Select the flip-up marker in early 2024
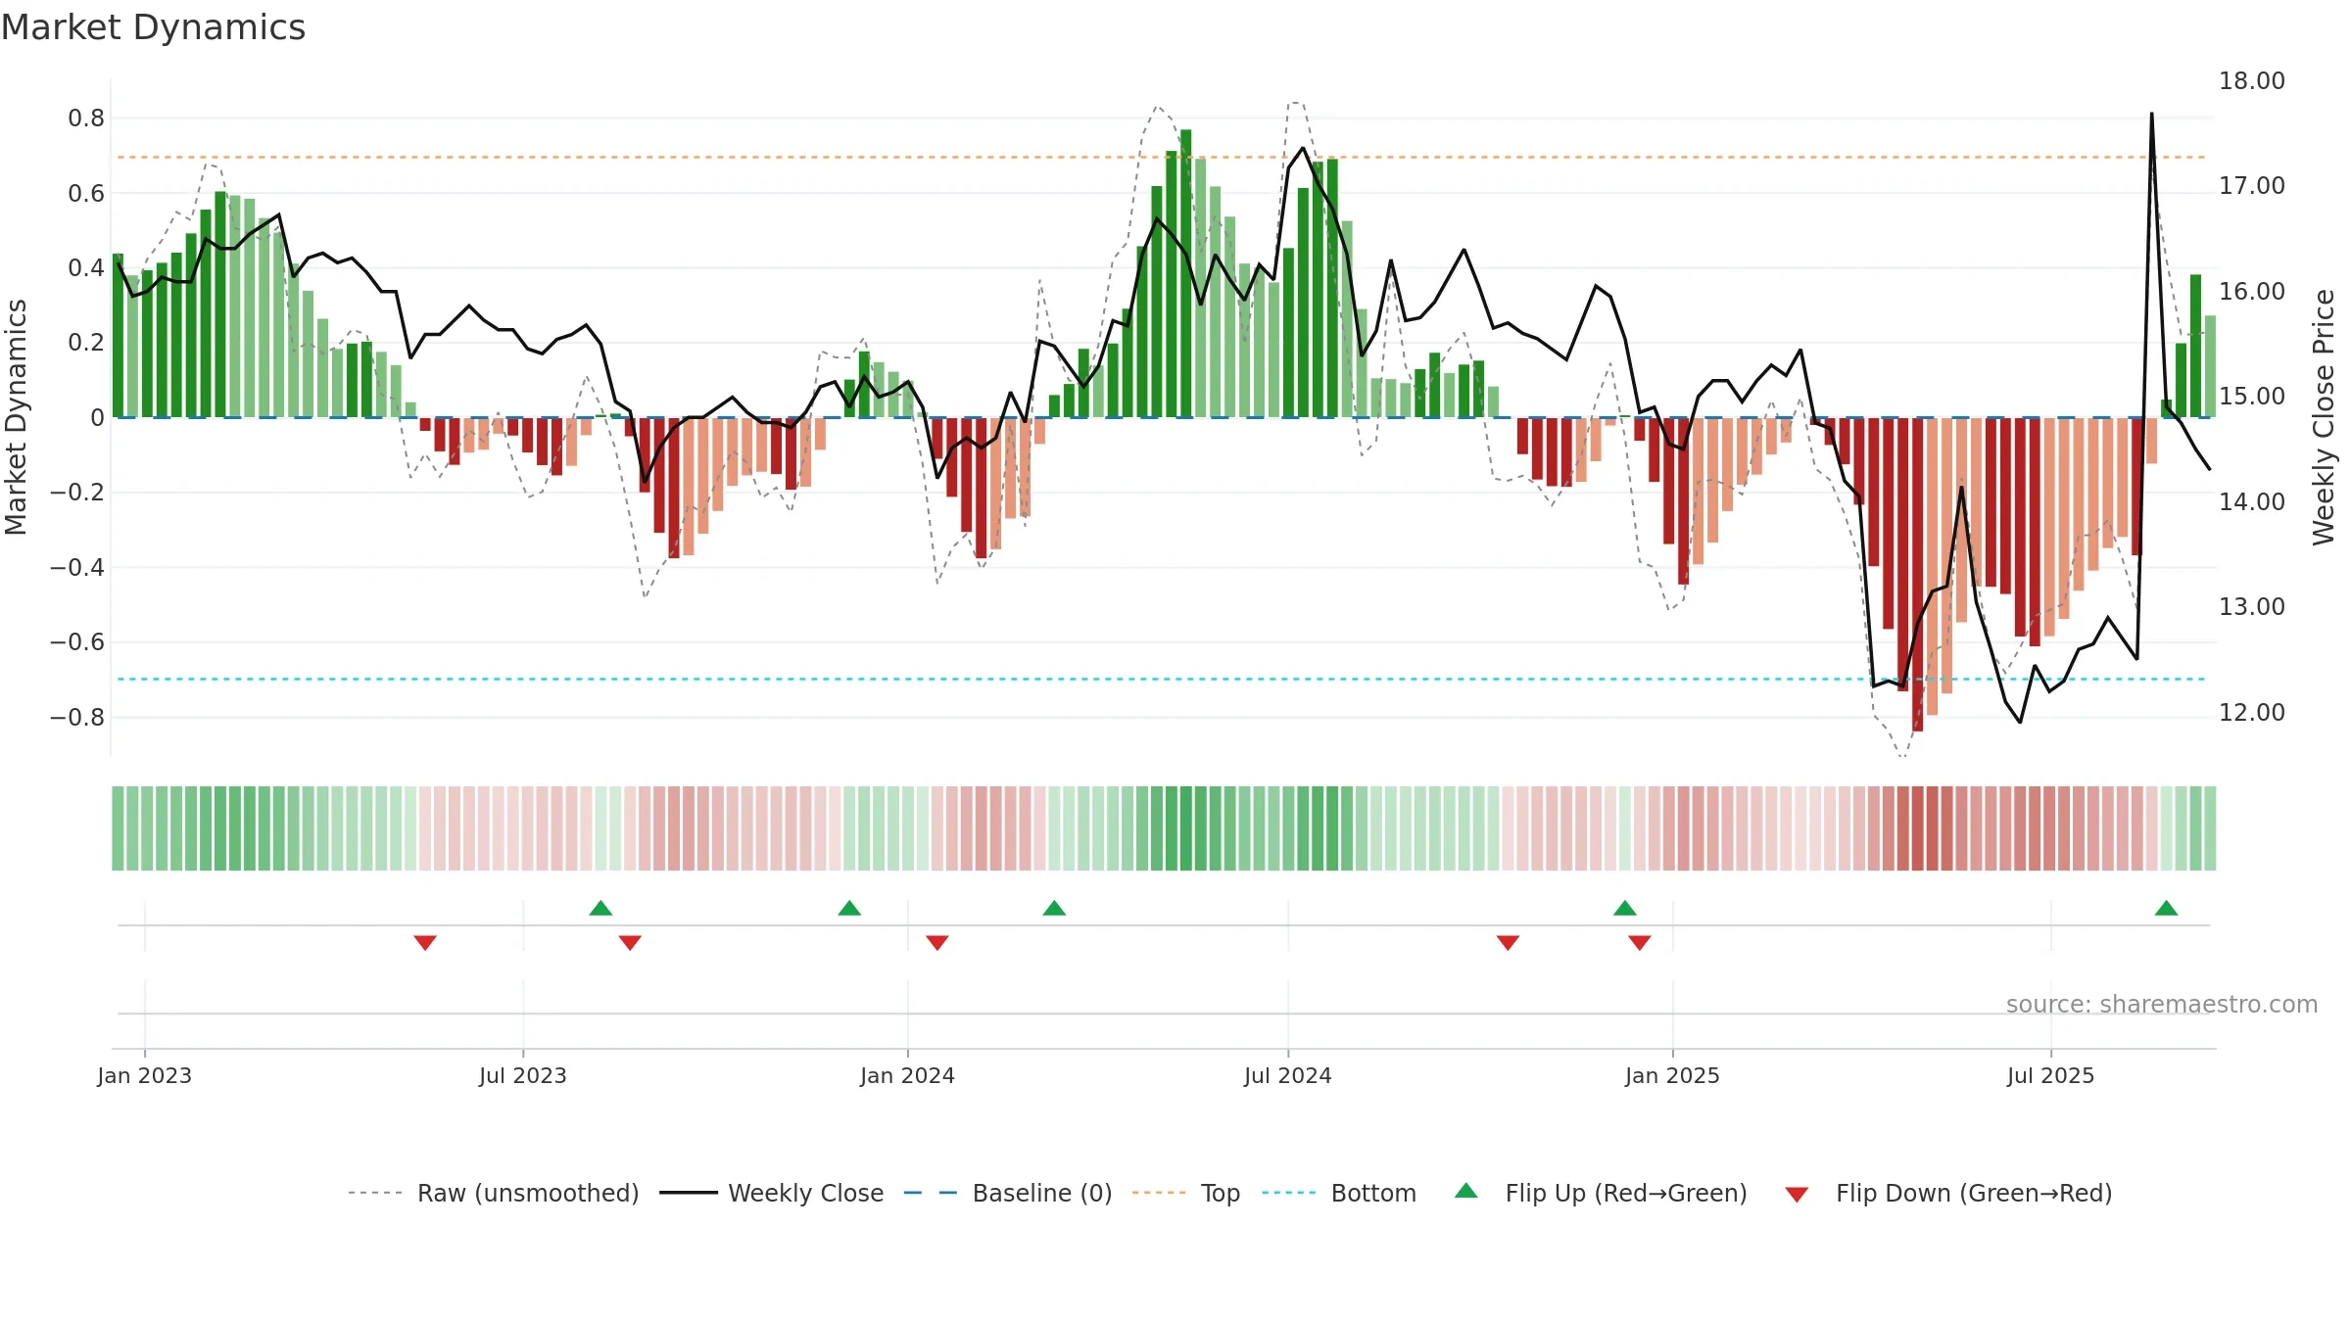The width and height of the screenshot is (2351, 1322). click(x=1054, y=908)
